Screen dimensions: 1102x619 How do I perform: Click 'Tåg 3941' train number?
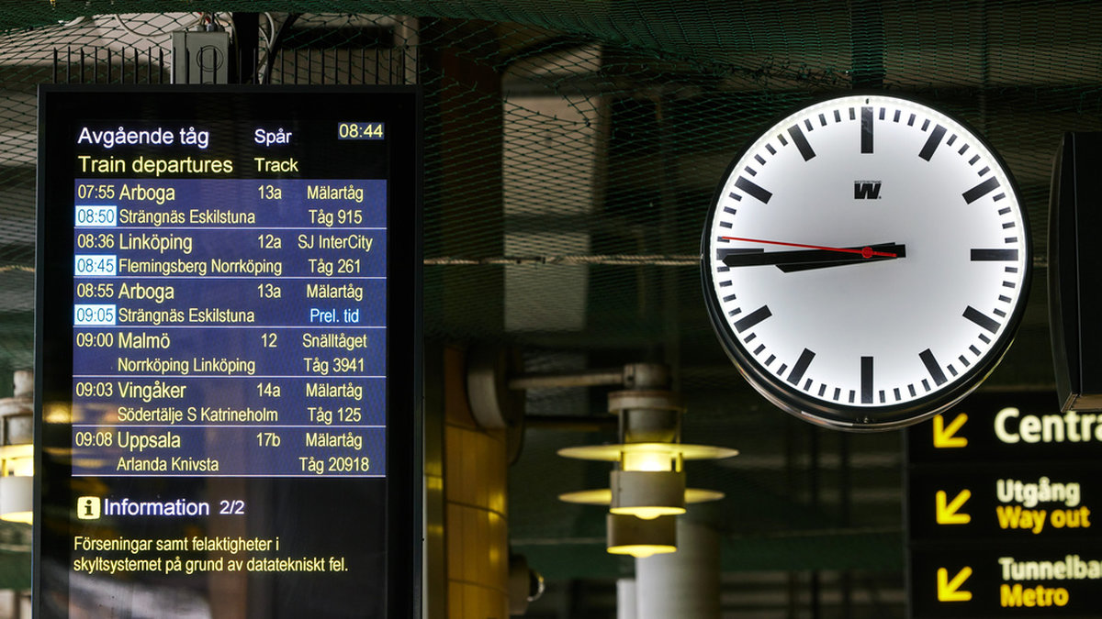point(335,365)
